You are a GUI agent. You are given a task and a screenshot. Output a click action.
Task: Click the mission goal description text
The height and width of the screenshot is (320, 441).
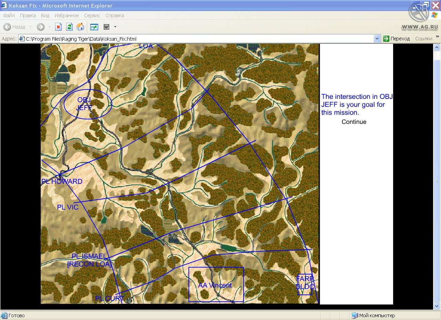coord(357,104)
